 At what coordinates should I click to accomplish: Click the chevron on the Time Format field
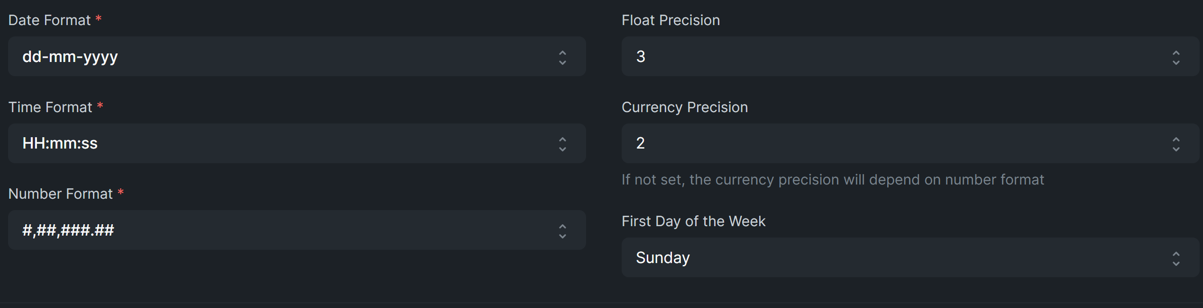coord(562,143)
